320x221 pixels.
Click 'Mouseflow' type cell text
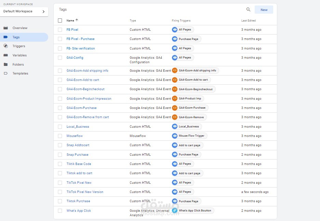pyautogui.click(x=138, y=136)
